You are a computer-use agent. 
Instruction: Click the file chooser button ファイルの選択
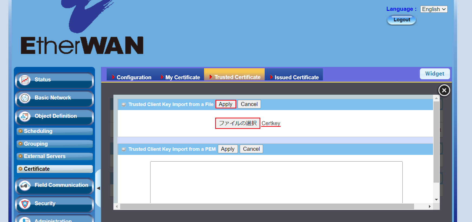click(x=238, y=123)
